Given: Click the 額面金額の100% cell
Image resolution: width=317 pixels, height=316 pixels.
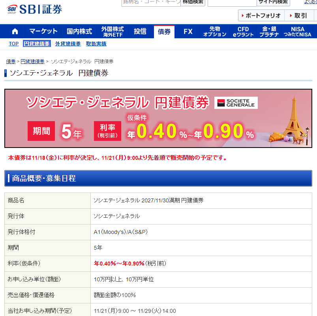Looking at the screenshot, I should coord(201,295).
